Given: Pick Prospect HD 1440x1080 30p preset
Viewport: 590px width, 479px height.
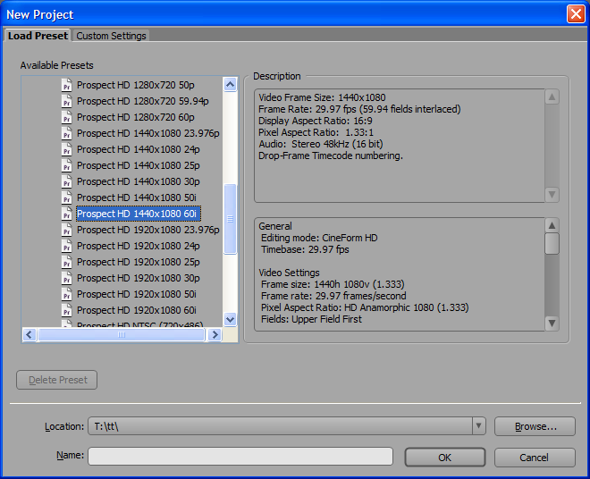Looking at the screenshot, I should pos(138,181).
